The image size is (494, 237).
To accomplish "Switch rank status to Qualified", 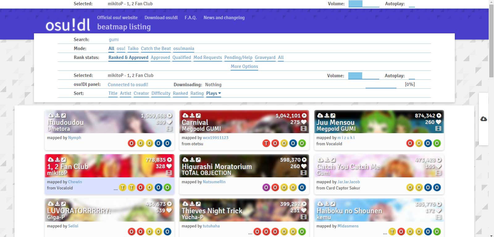I will pyautogui.click(x=182, y=57).
